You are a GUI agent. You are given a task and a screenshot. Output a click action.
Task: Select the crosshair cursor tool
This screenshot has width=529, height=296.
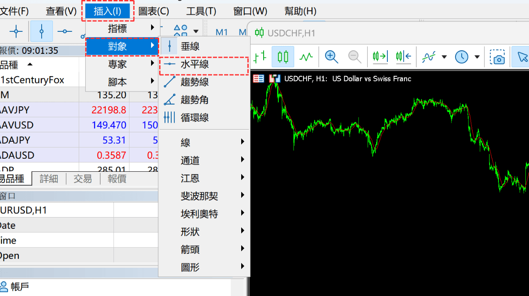tap(16, 31)
